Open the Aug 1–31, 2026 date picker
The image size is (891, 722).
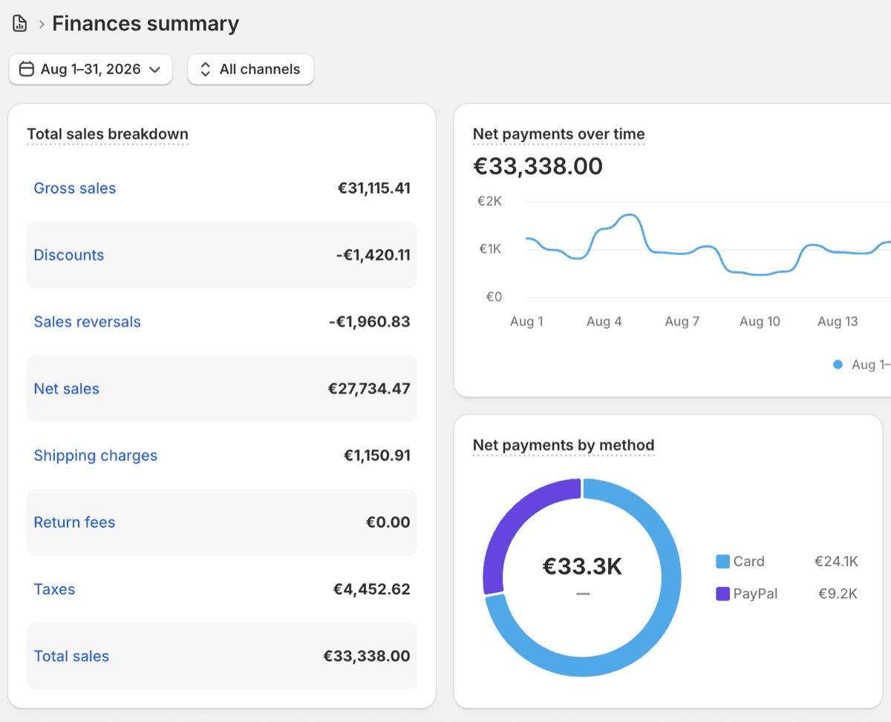(91, 69)
